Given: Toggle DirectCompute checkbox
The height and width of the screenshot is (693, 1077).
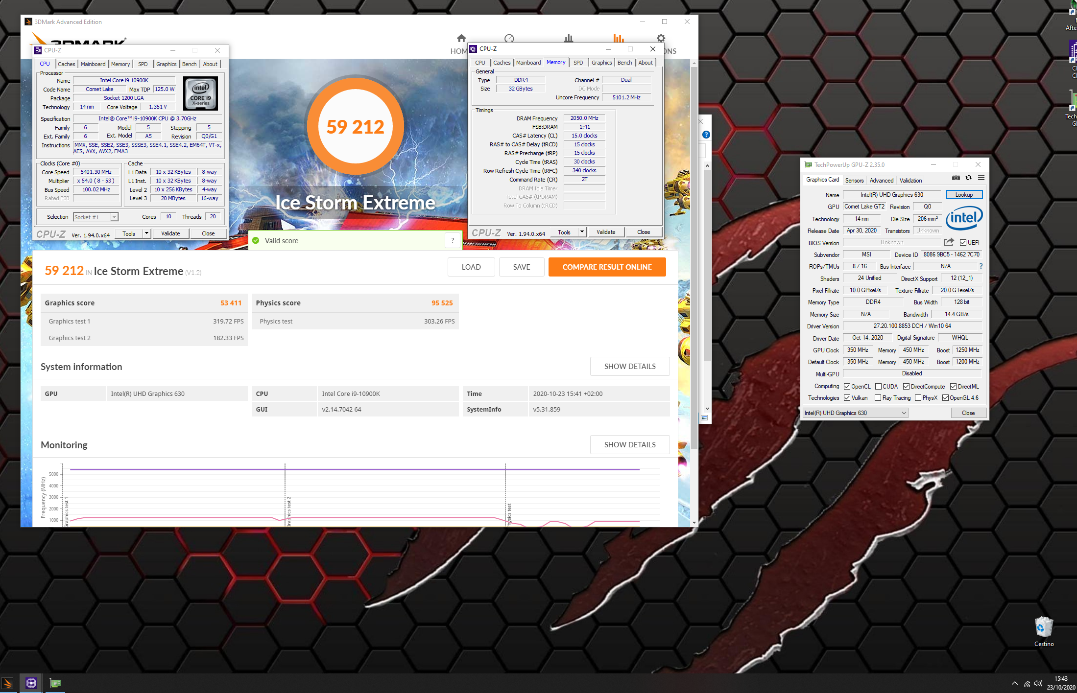Looking at the screenshot, I should coord(906,387).
